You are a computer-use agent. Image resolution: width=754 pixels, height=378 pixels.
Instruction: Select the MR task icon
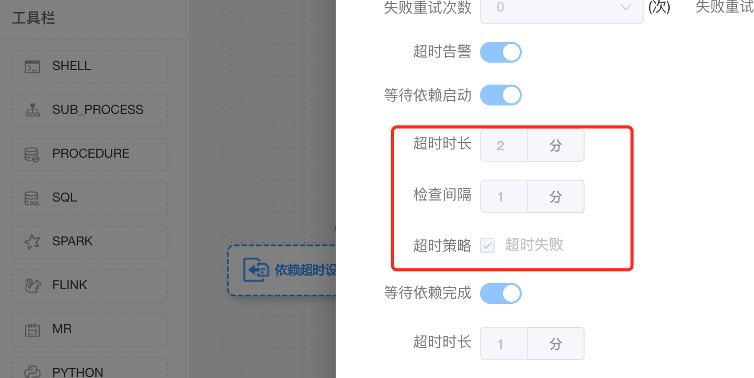pyautogui.click(x=32, y=329)
